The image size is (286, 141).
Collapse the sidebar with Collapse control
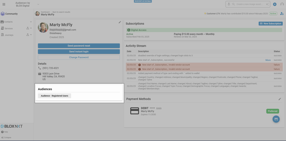[6, 138]
